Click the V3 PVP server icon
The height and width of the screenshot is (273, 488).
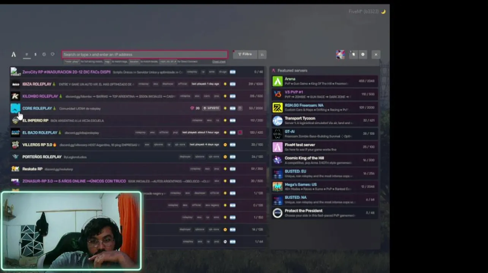277,94
